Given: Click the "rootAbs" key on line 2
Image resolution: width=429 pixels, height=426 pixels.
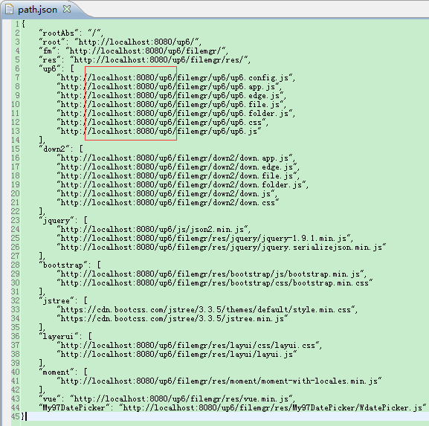Looking at the screenshot, I should point(59,33).
